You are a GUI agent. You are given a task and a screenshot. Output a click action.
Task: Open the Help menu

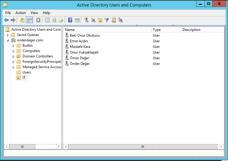[46, 13]
